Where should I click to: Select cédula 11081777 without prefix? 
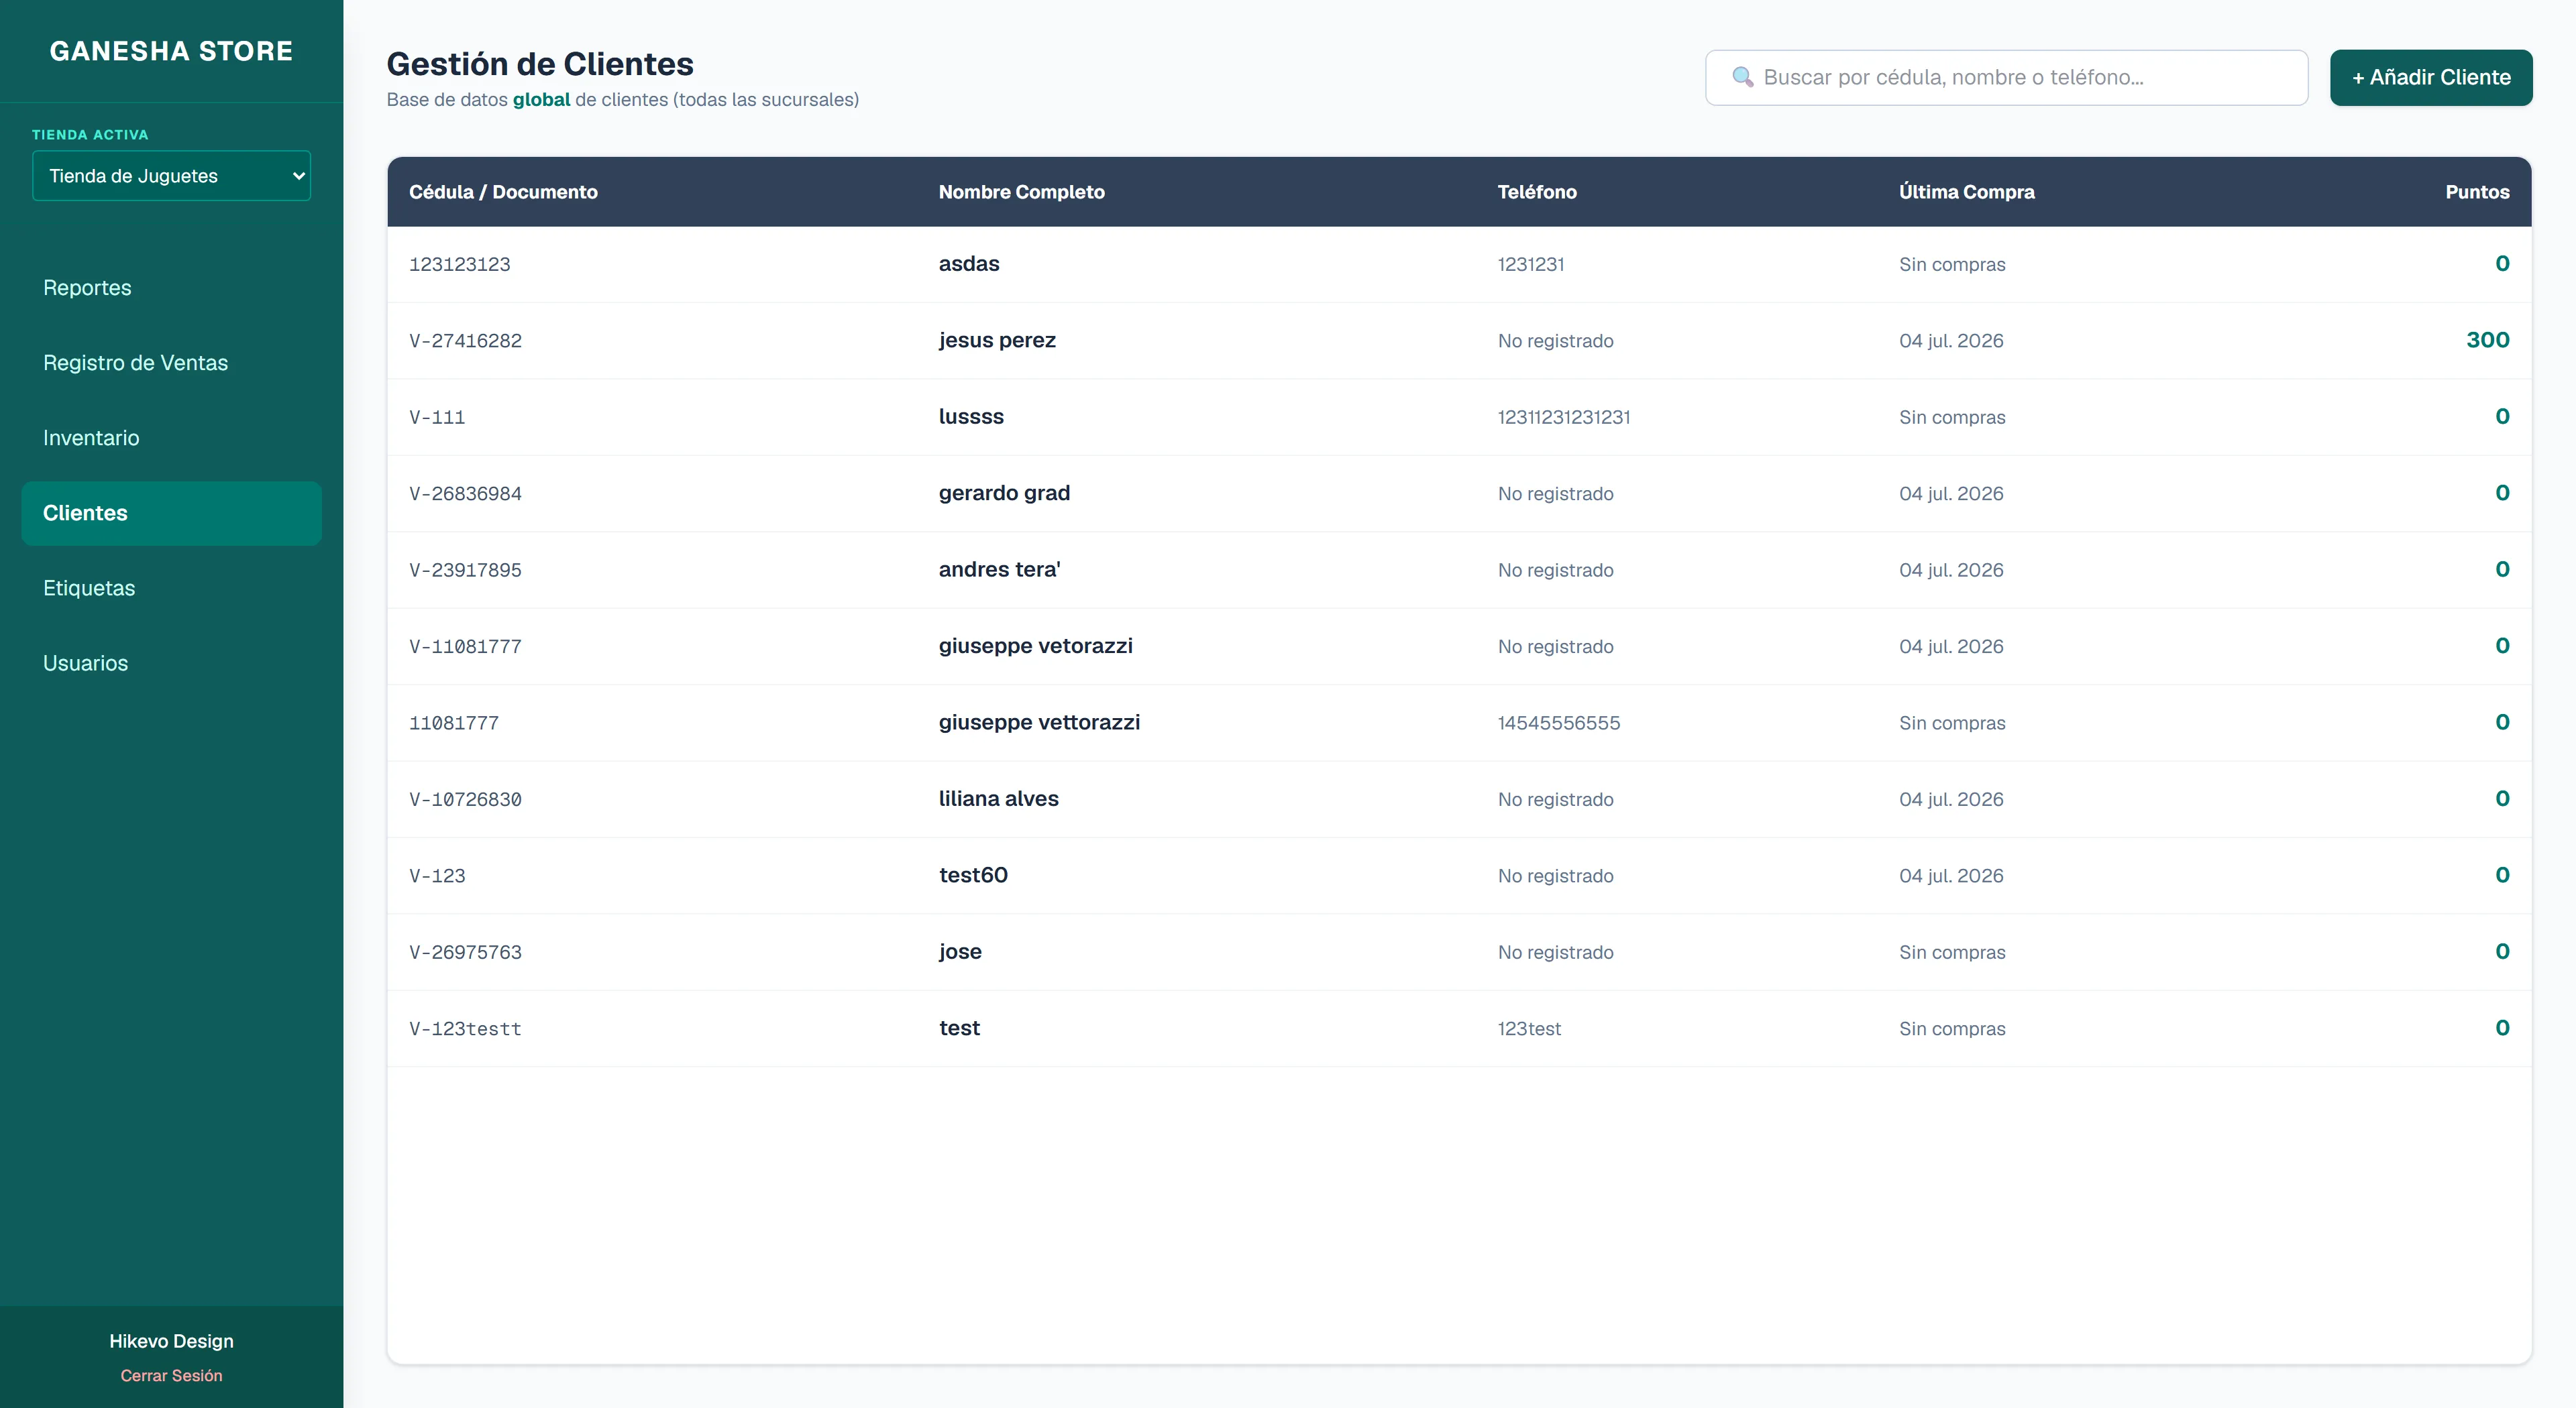(454, 723)
